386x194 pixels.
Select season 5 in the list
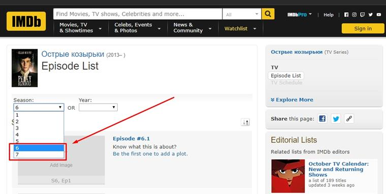click(39, 141)
